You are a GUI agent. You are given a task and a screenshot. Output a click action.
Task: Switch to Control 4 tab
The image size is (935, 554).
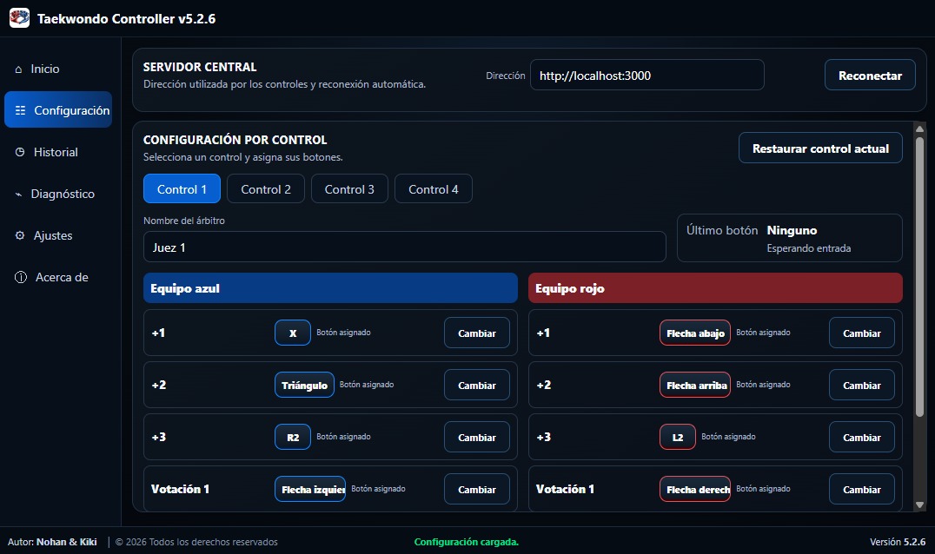pyautogui.click(x=434, y=188)
